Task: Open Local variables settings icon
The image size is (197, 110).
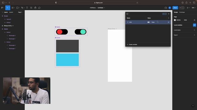Action: (x=194, y=25)
